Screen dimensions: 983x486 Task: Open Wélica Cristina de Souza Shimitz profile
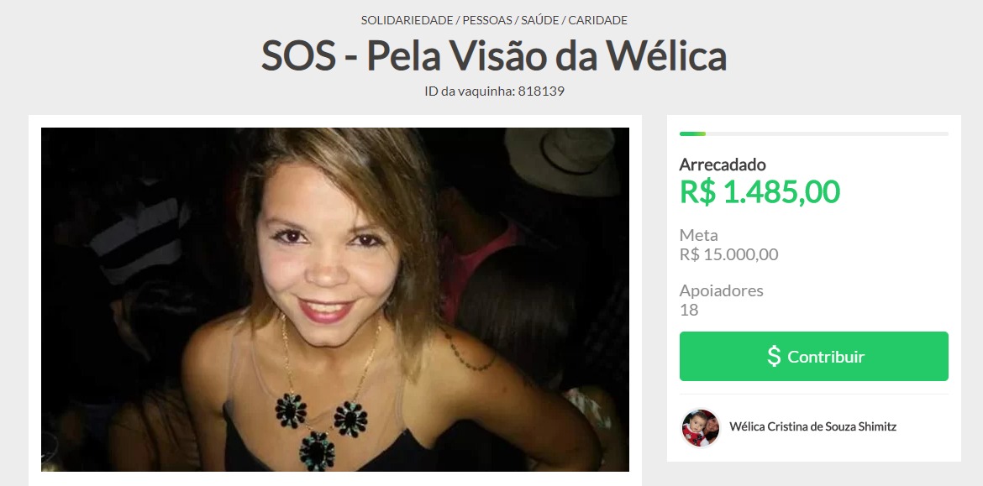(x=812, y=426)
